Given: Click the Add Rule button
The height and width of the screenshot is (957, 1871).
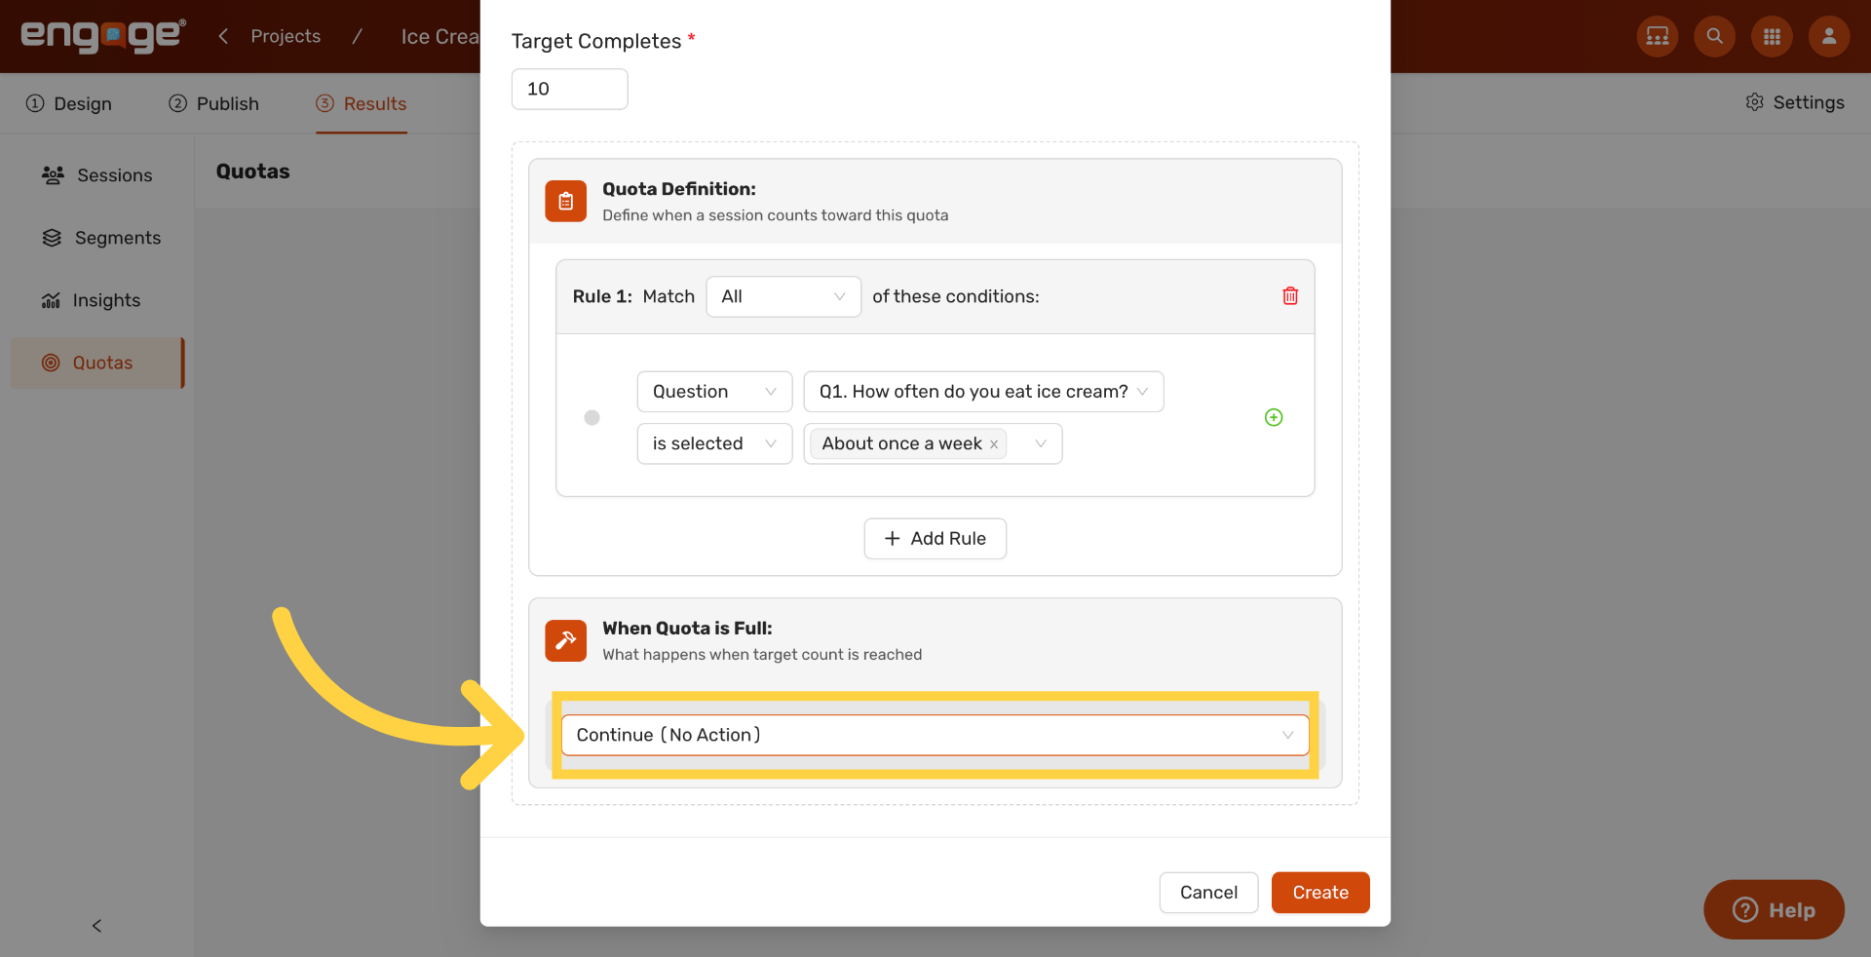Looking at the screenshot, I should 935,539.
